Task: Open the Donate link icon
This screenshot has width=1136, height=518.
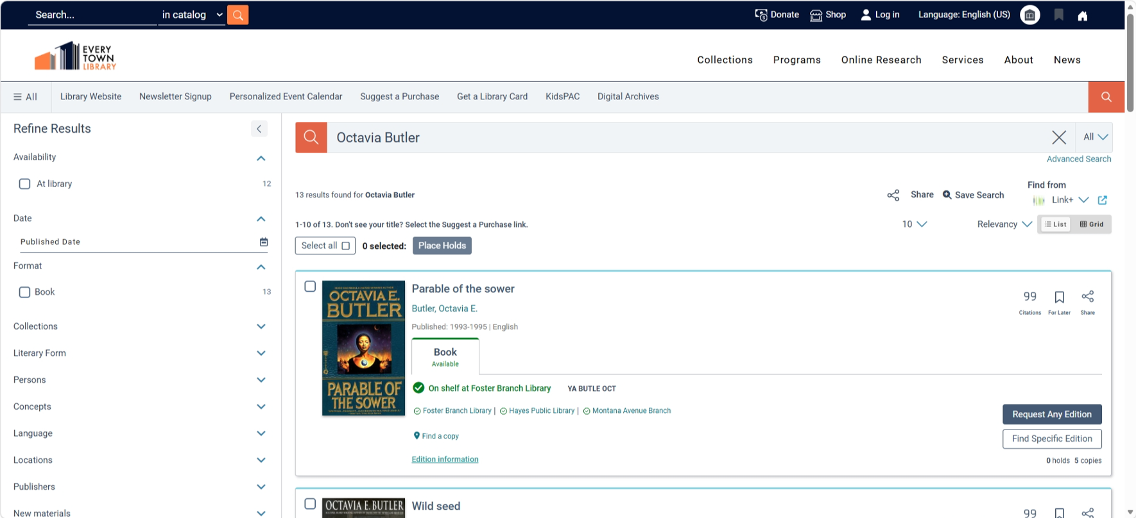Action: (761, 15)
